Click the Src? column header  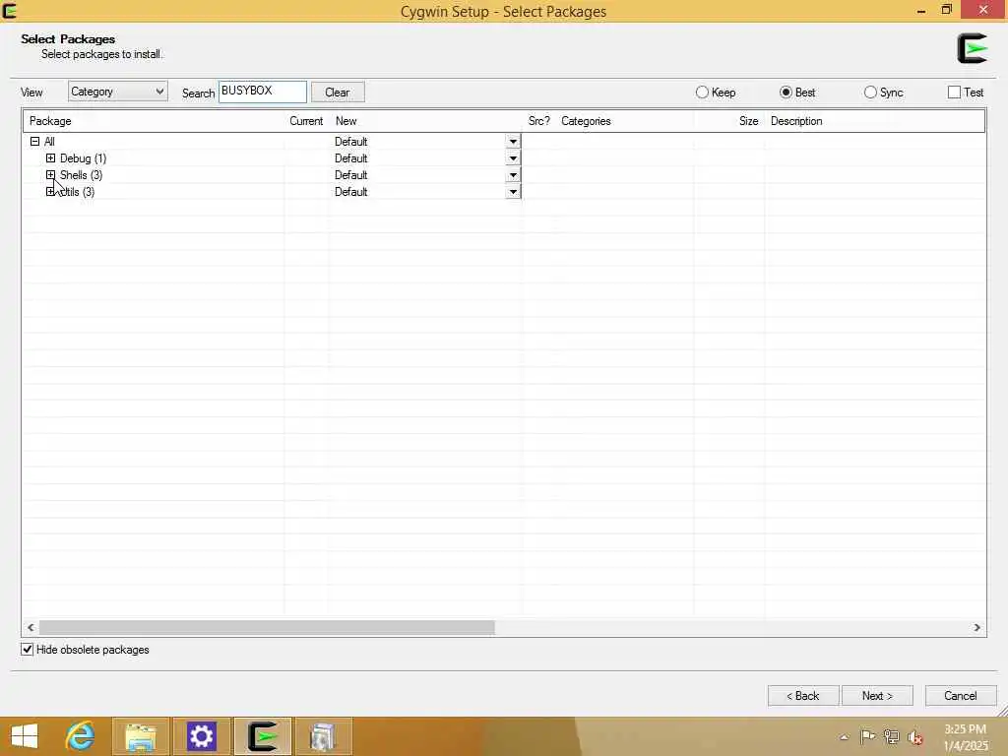pos(538,121)
